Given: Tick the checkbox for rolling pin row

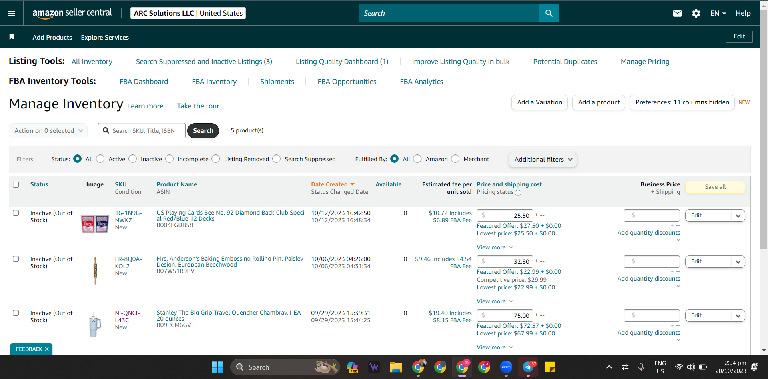Looking at the screenshot, I should pyautogui.click(x=16, y=259).
